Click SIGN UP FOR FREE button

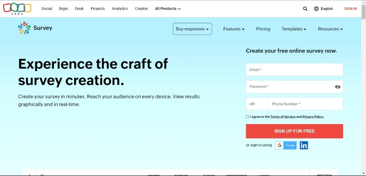pyautogui.click(x=294, y=131)
